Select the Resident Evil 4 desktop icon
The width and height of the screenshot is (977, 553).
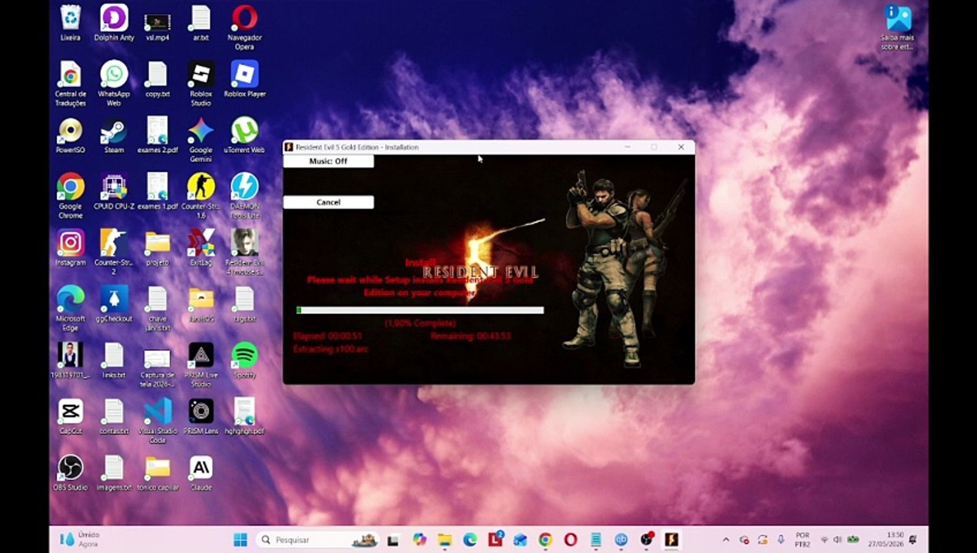(244, 252)
